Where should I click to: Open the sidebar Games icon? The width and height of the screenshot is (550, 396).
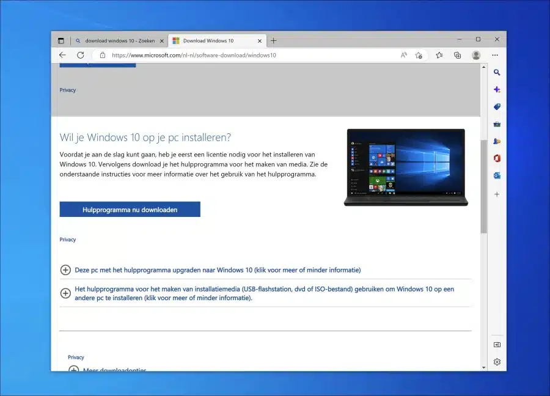(x=497, y=141)
